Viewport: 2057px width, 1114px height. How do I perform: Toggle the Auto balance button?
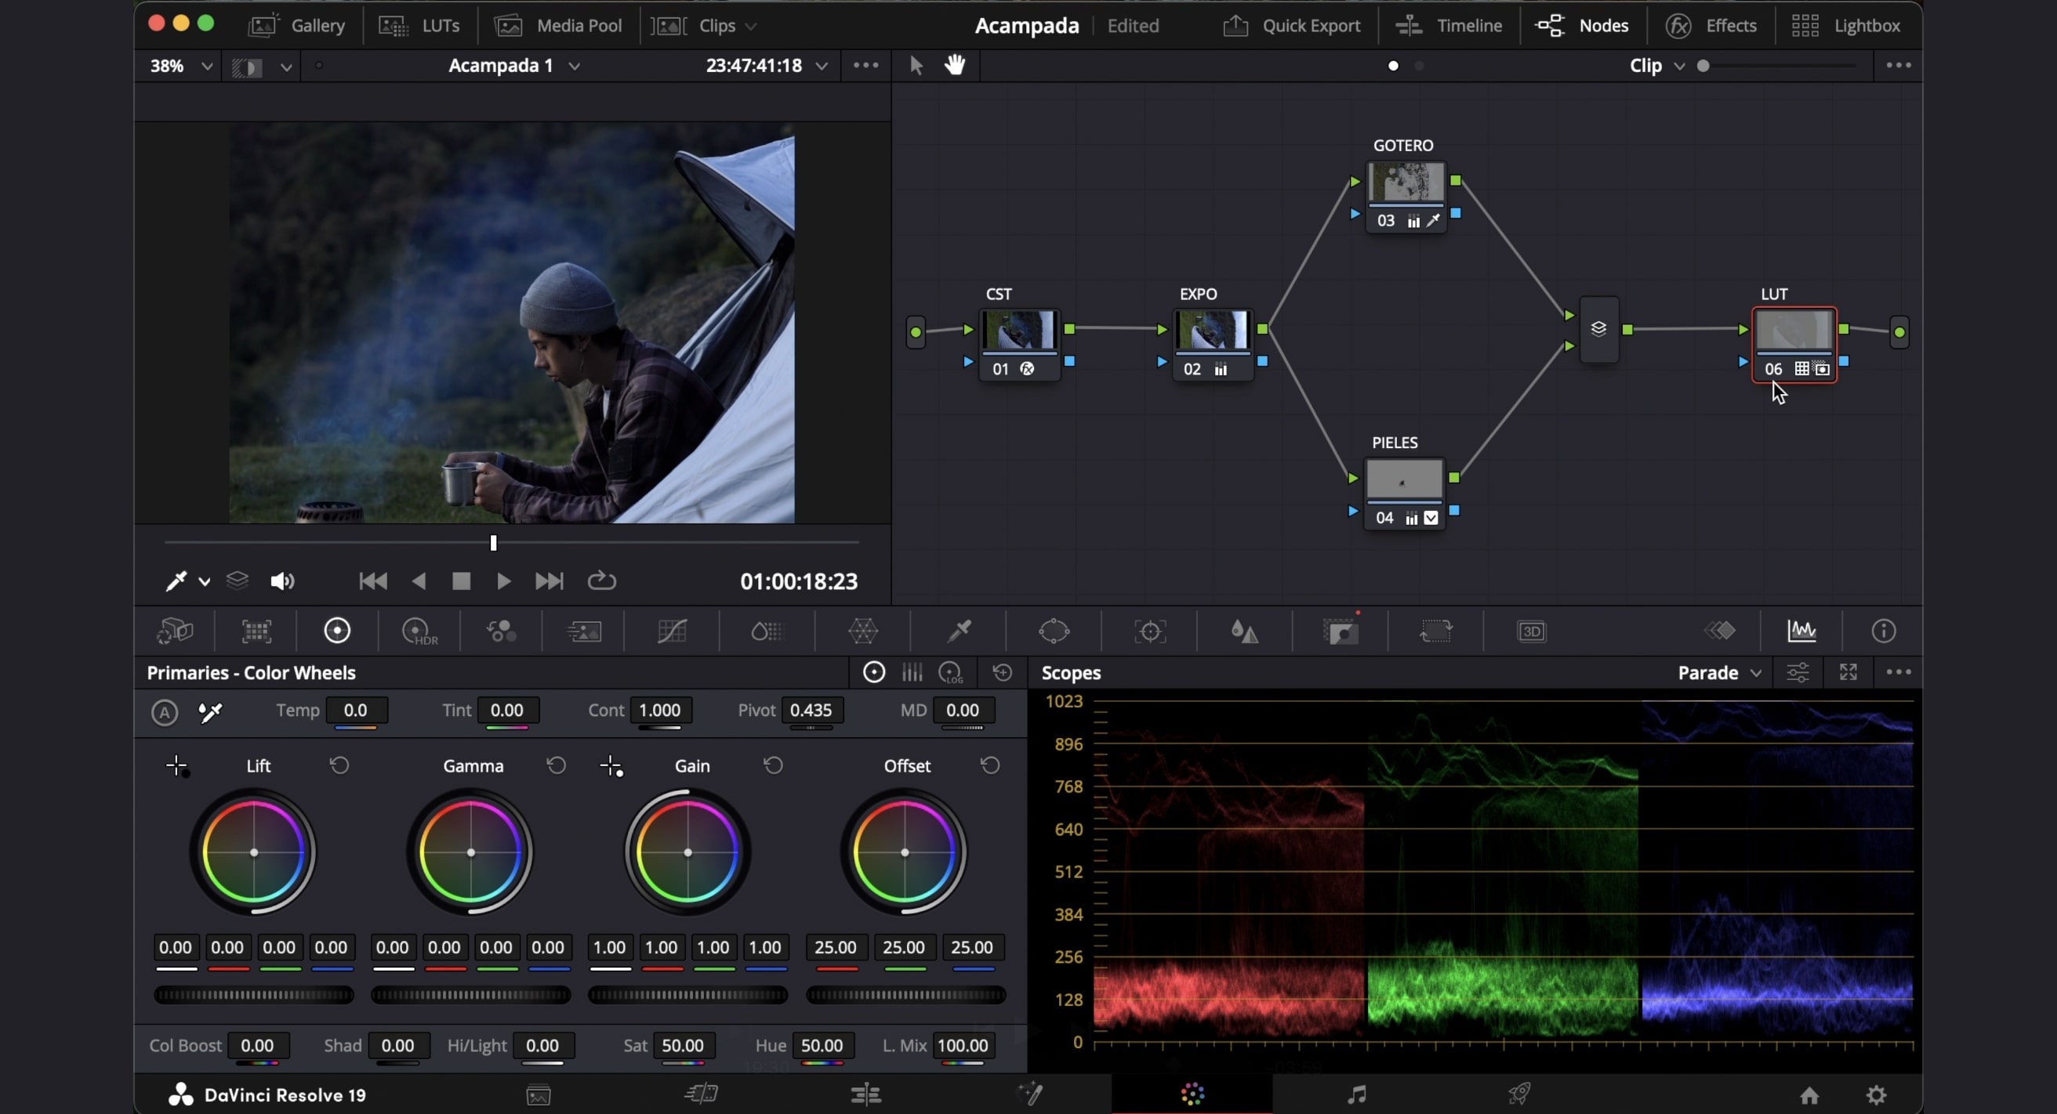165,712
